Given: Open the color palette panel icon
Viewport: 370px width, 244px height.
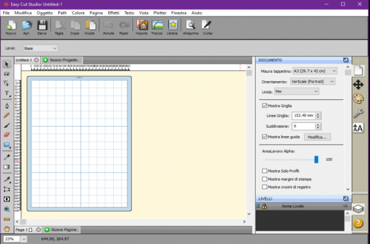Looking at the screenshot, I should [x=358, y=99].
